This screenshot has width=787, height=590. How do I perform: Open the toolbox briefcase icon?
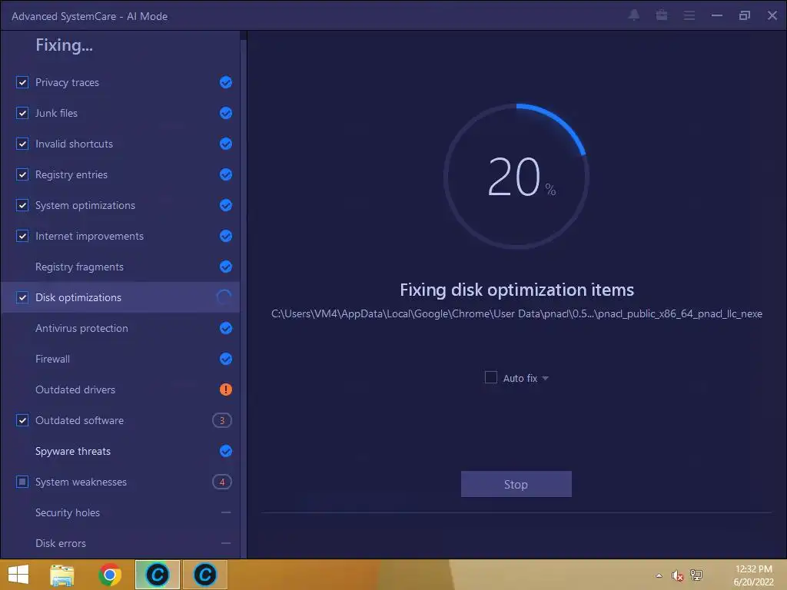[662, 15]
